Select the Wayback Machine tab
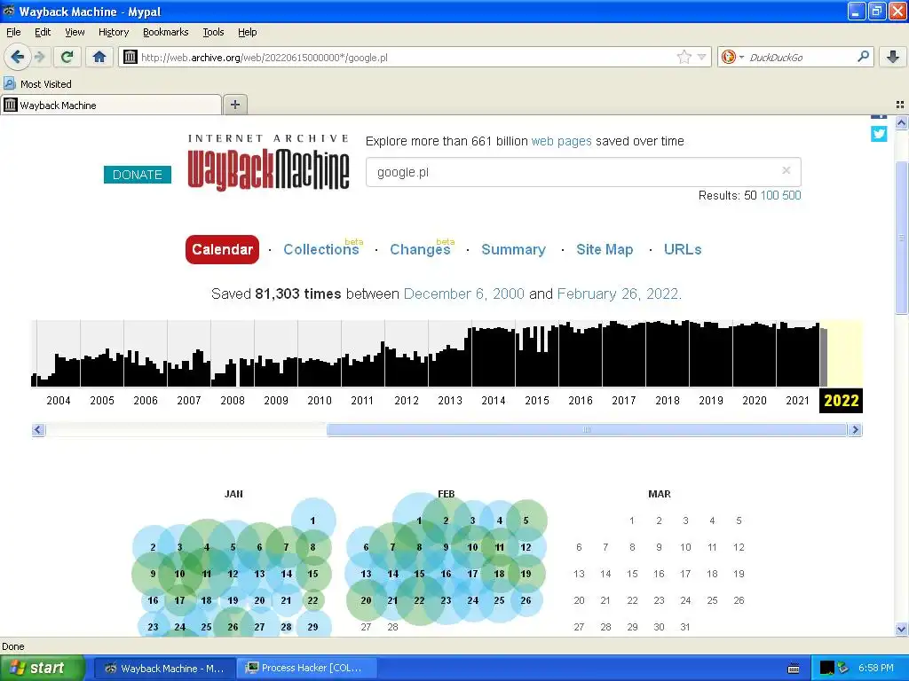Screen dimensions: 909x681 click(111, 105)
